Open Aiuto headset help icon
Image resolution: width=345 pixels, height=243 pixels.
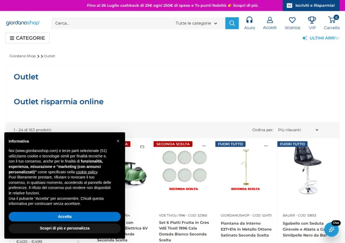coord(249,20)
